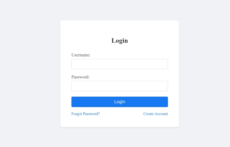This screenshot has width=230, height=147.
Task: Click the Password: label text
Action: (80, 77)
